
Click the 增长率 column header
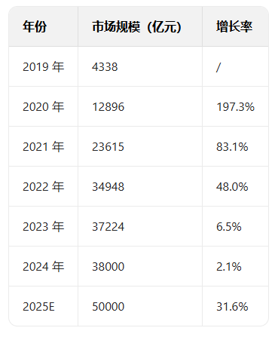(x=234, y=26)
